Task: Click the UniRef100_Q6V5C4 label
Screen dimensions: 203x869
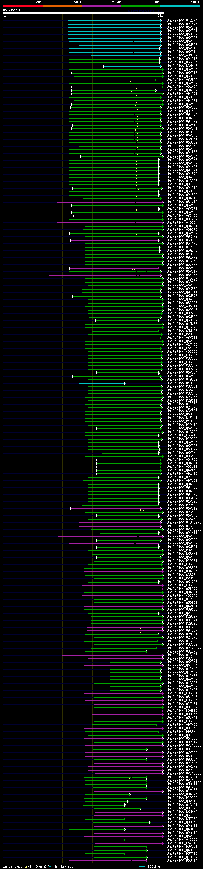Action: coord(182,373)
